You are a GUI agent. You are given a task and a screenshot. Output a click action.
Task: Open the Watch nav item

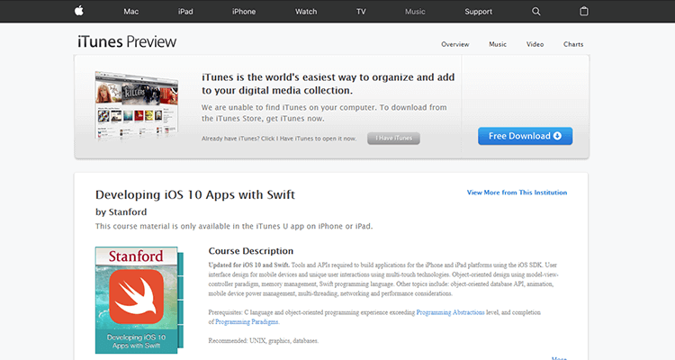[306, 12]
